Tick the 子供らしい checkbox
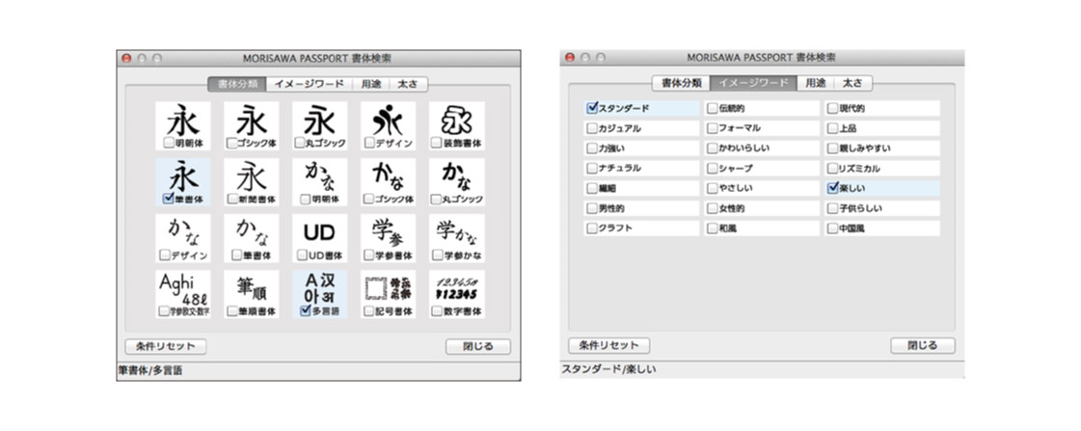This screenshot has width=1081, height=431. coord(833,207)
